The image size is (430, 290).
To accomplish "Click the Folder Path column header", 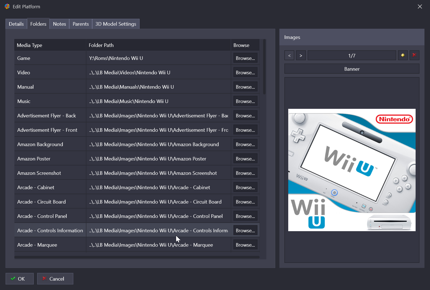I will coord(158,45).
